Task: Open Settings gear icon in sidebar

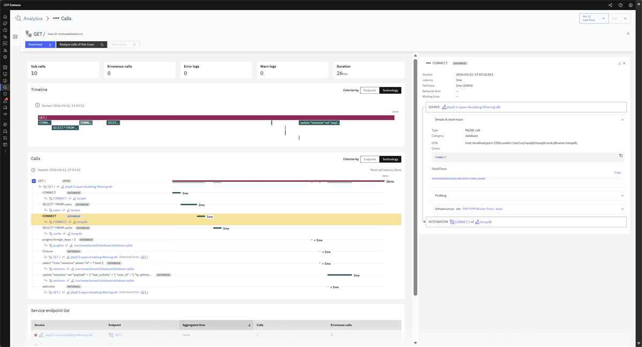Action: coord(5,124)
